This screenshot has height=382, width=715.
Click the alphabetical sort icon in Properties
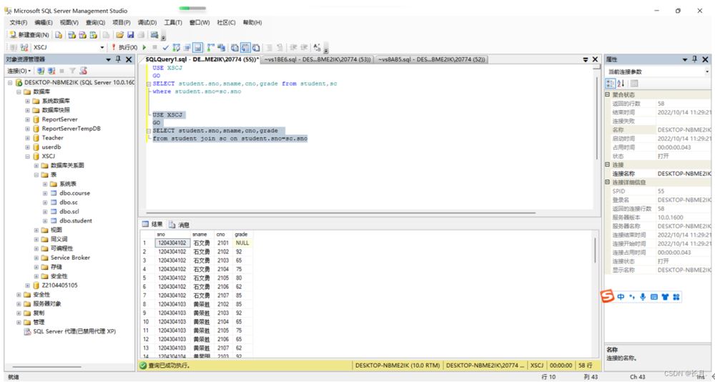pyautogui.click(x=621, y=84)
